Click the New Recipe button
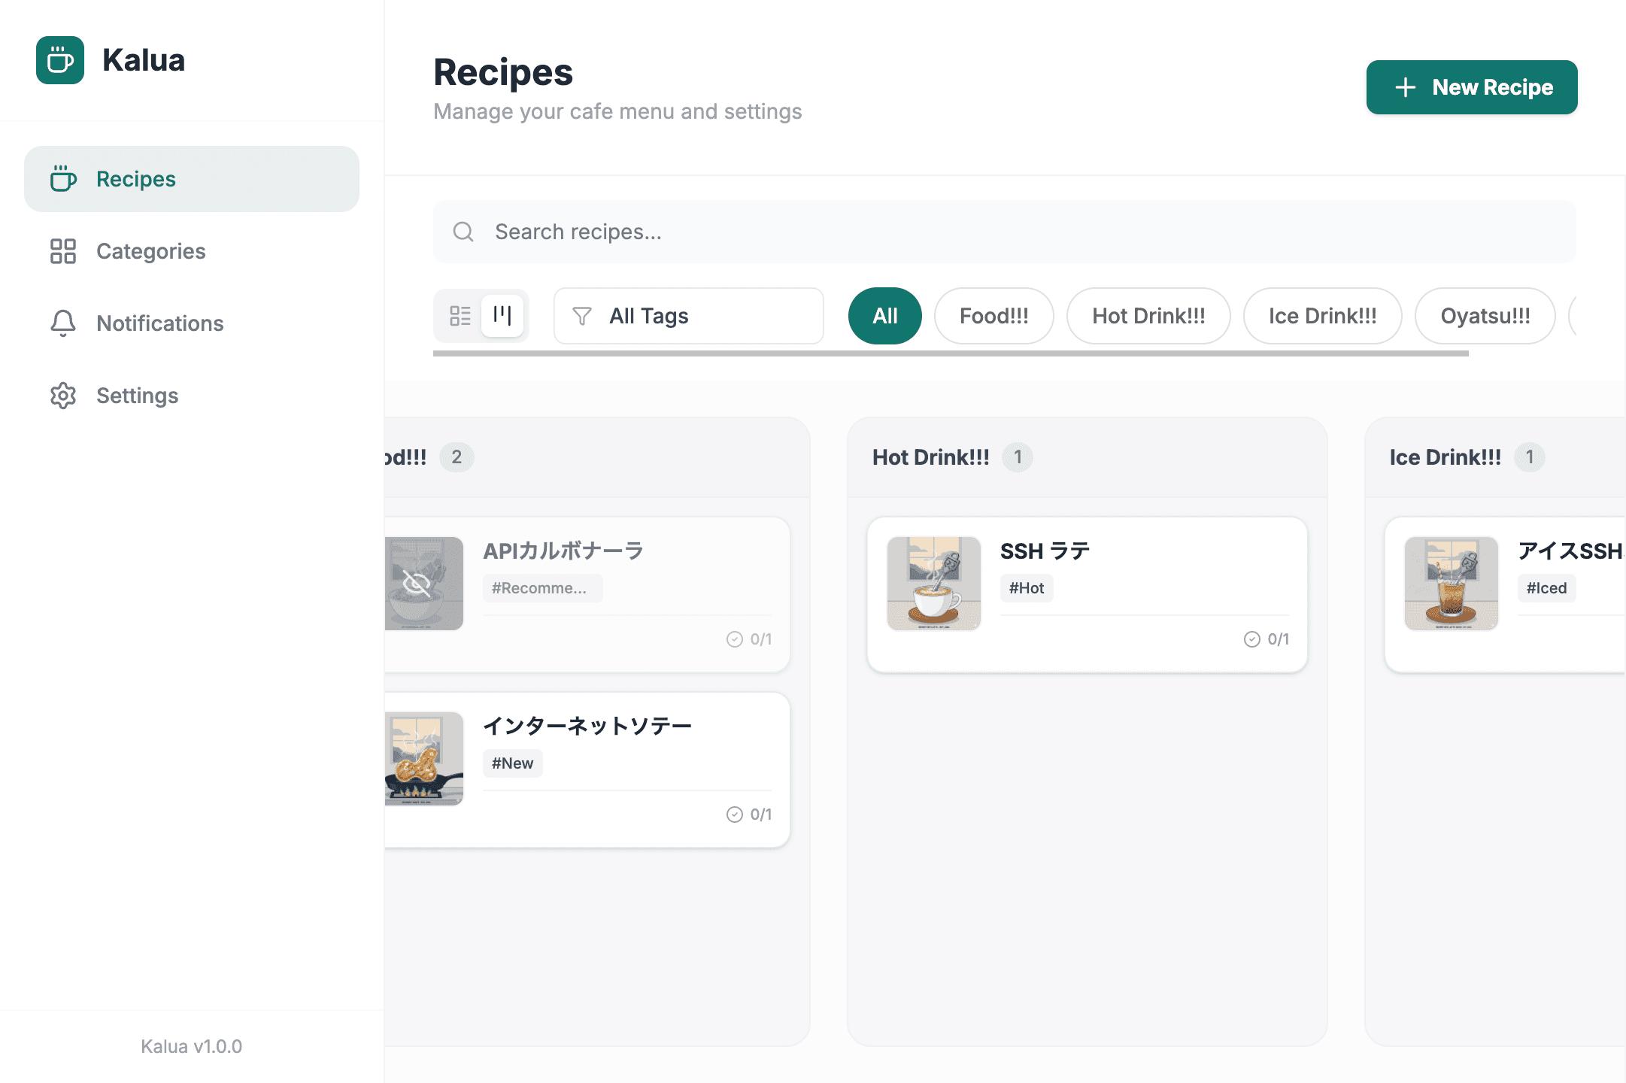This screenshot has height=1083, width=1626. tap(1472, 86)
